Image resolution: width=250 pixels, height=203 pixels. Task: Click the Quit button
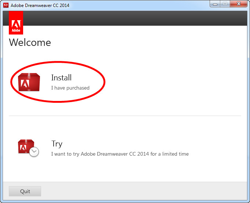point(25,191)
